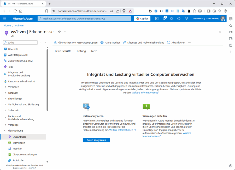The height and width of the screenshot is (170, 235).
Task: Switch to the Karte tab
Action: [x=94, y=51]
